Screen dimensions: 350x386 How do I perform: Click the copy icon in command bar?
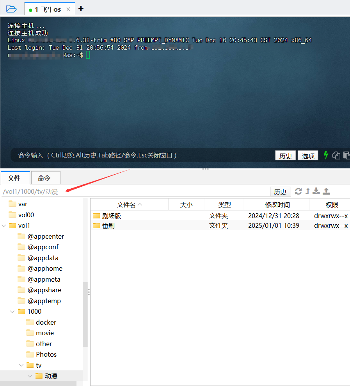pyautogui.click(x=336, y=155)
